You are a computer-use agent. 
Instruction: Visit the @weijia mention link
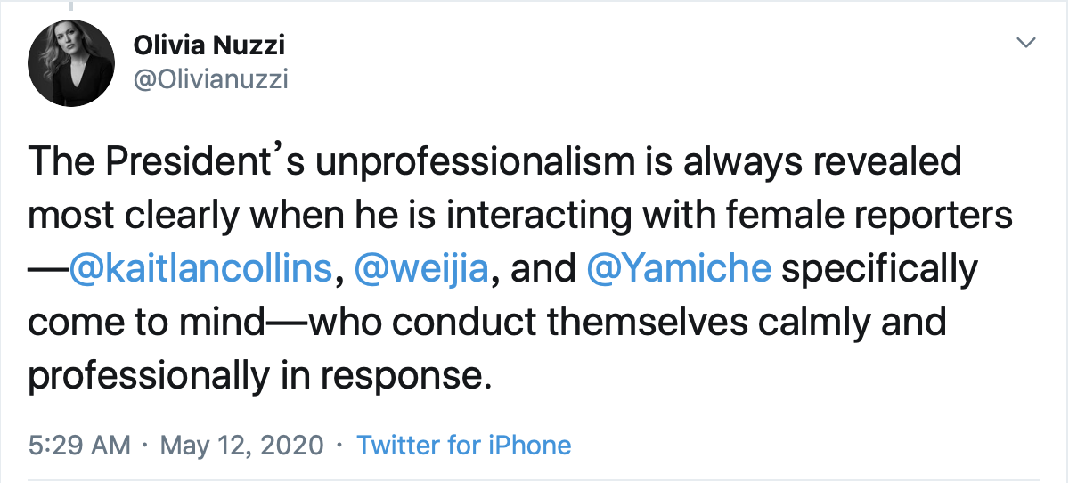420,269
